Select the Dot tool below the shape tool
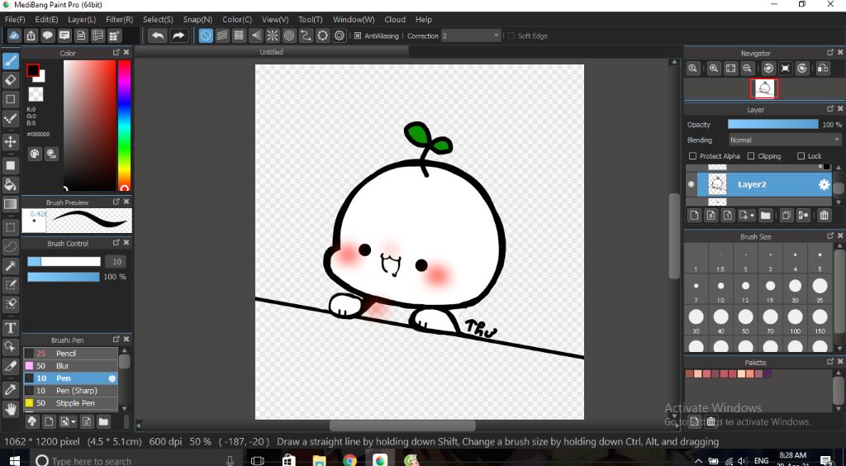The width and height of the screenshot is (846, 466). (x=10, y=119)
